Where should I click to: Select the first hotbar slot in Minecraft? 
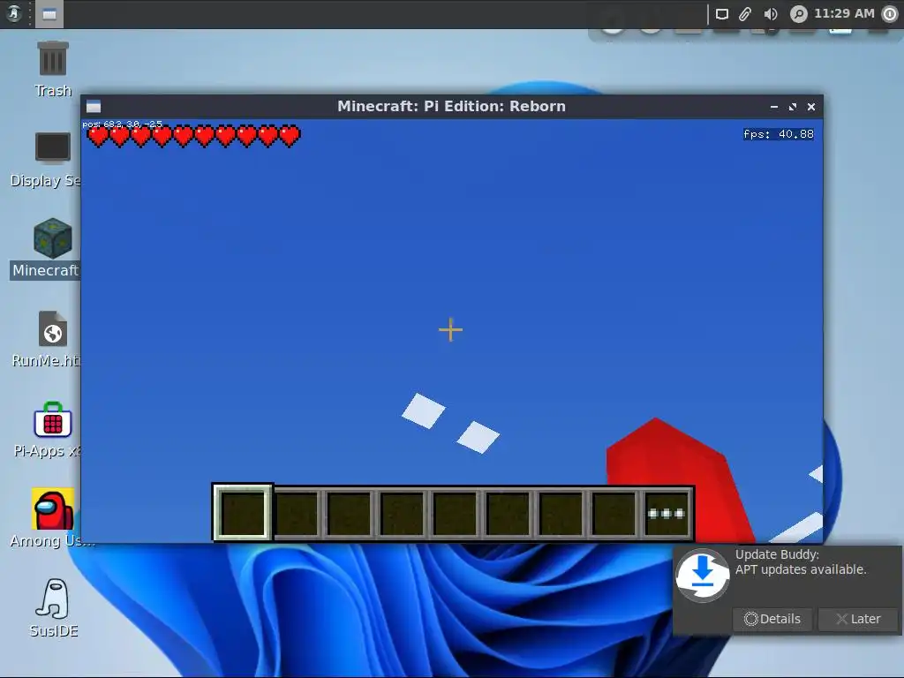[x=243, y=513]
